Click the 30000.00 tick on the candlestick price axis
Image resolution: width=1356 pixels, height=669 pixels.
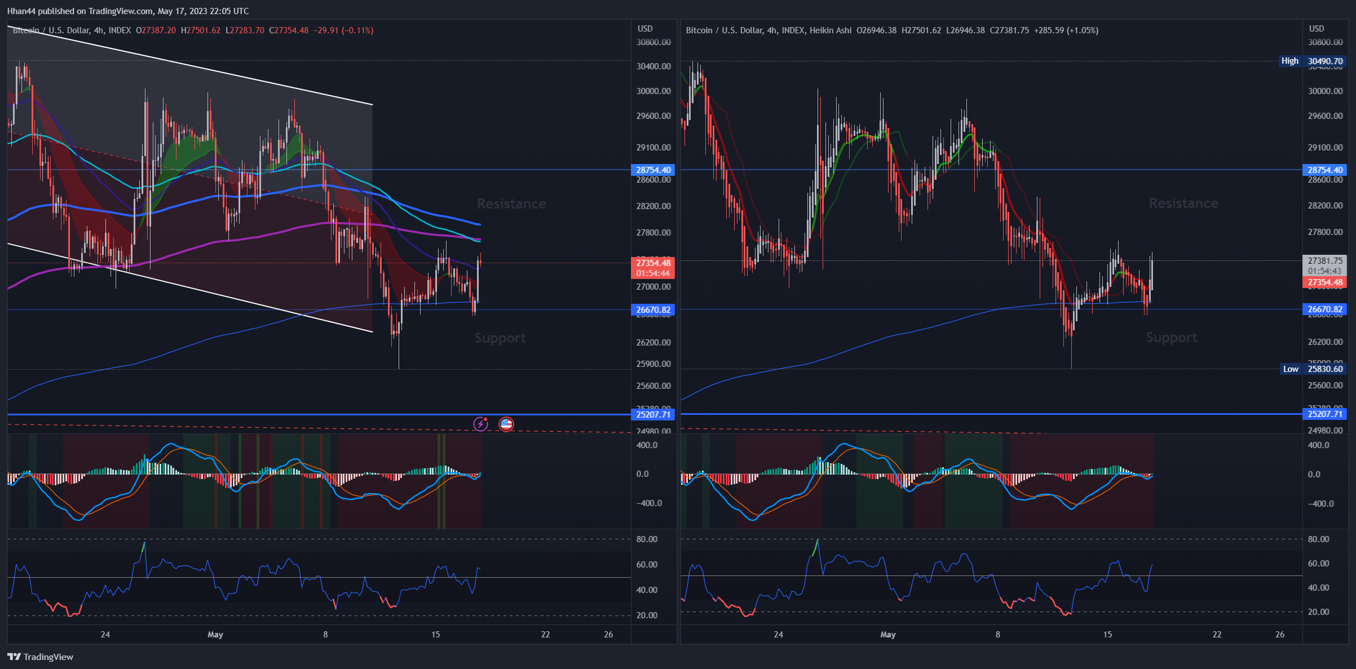pos(653,91)
